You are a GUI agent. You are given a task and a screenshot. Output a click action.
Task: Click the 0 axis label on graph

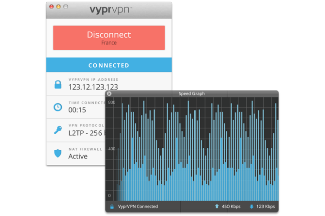(110, 195)
